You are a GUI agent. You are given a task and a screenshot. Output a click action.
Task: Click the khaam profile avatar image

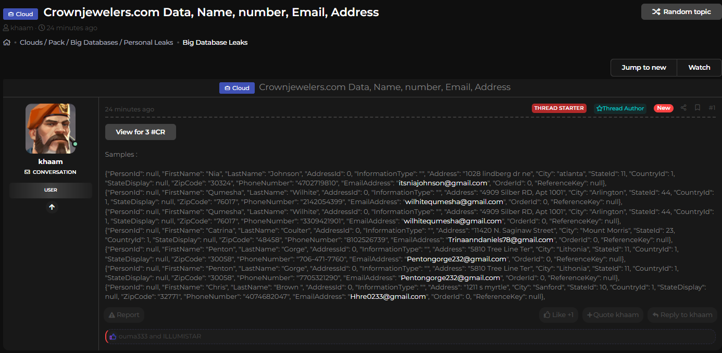(x=51, y=129)
